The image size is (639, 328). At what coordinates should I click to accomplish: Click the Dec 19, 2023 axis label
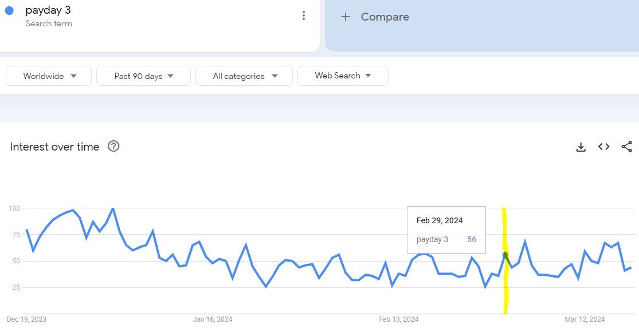click(26, 319)
